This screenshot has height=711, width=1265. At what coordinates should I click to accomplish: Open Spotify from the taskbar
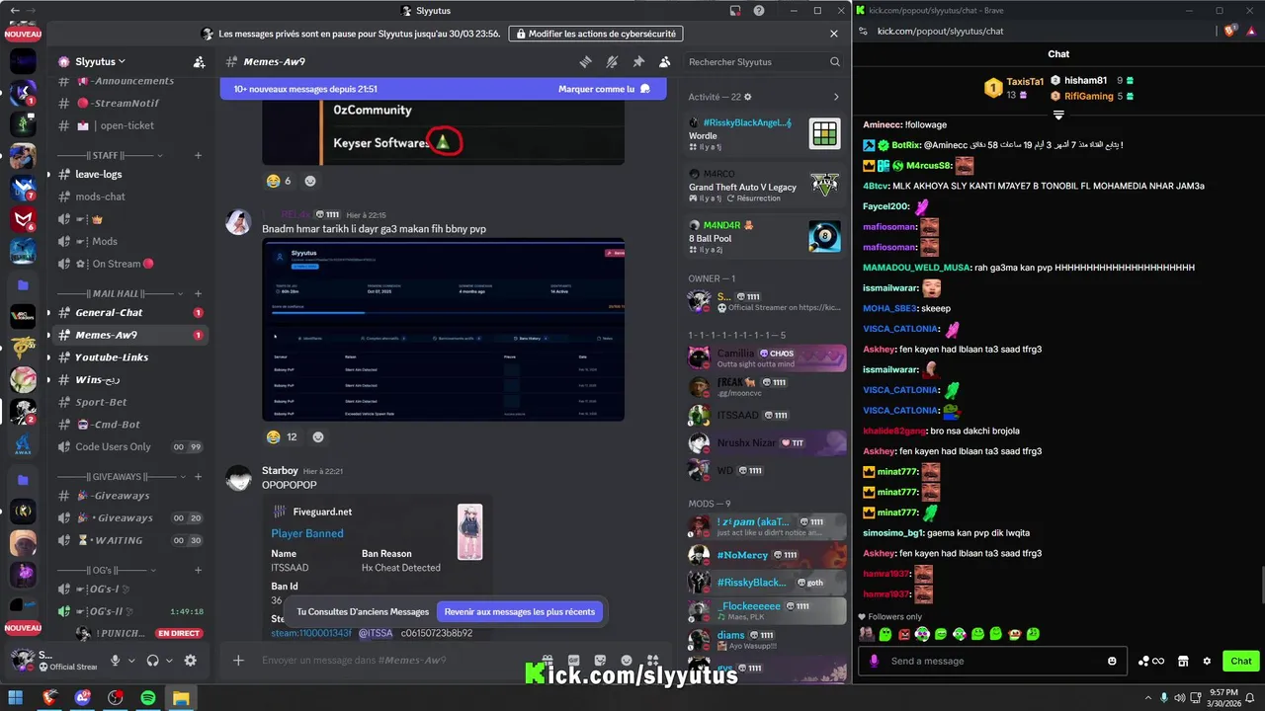pyautogui.click(x=148, y=698)
